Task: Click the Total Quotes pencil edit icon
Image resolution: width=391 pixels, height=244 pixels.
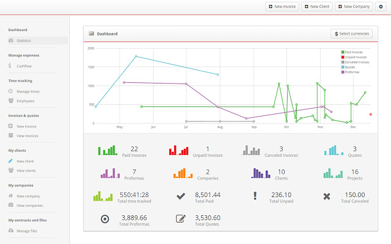Action: [181, 219]
